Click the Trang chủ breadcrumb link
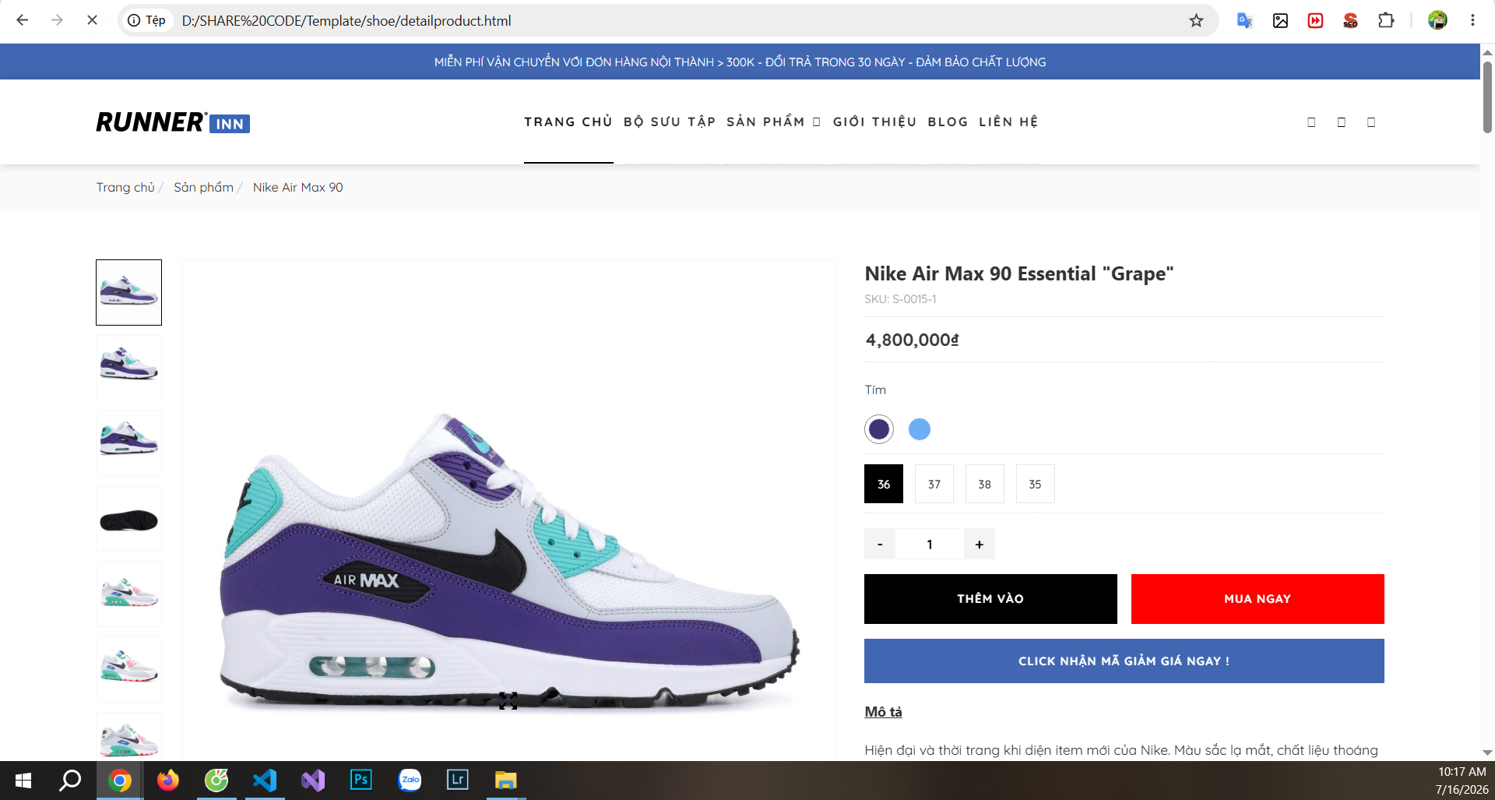 [x=125, y=187]
